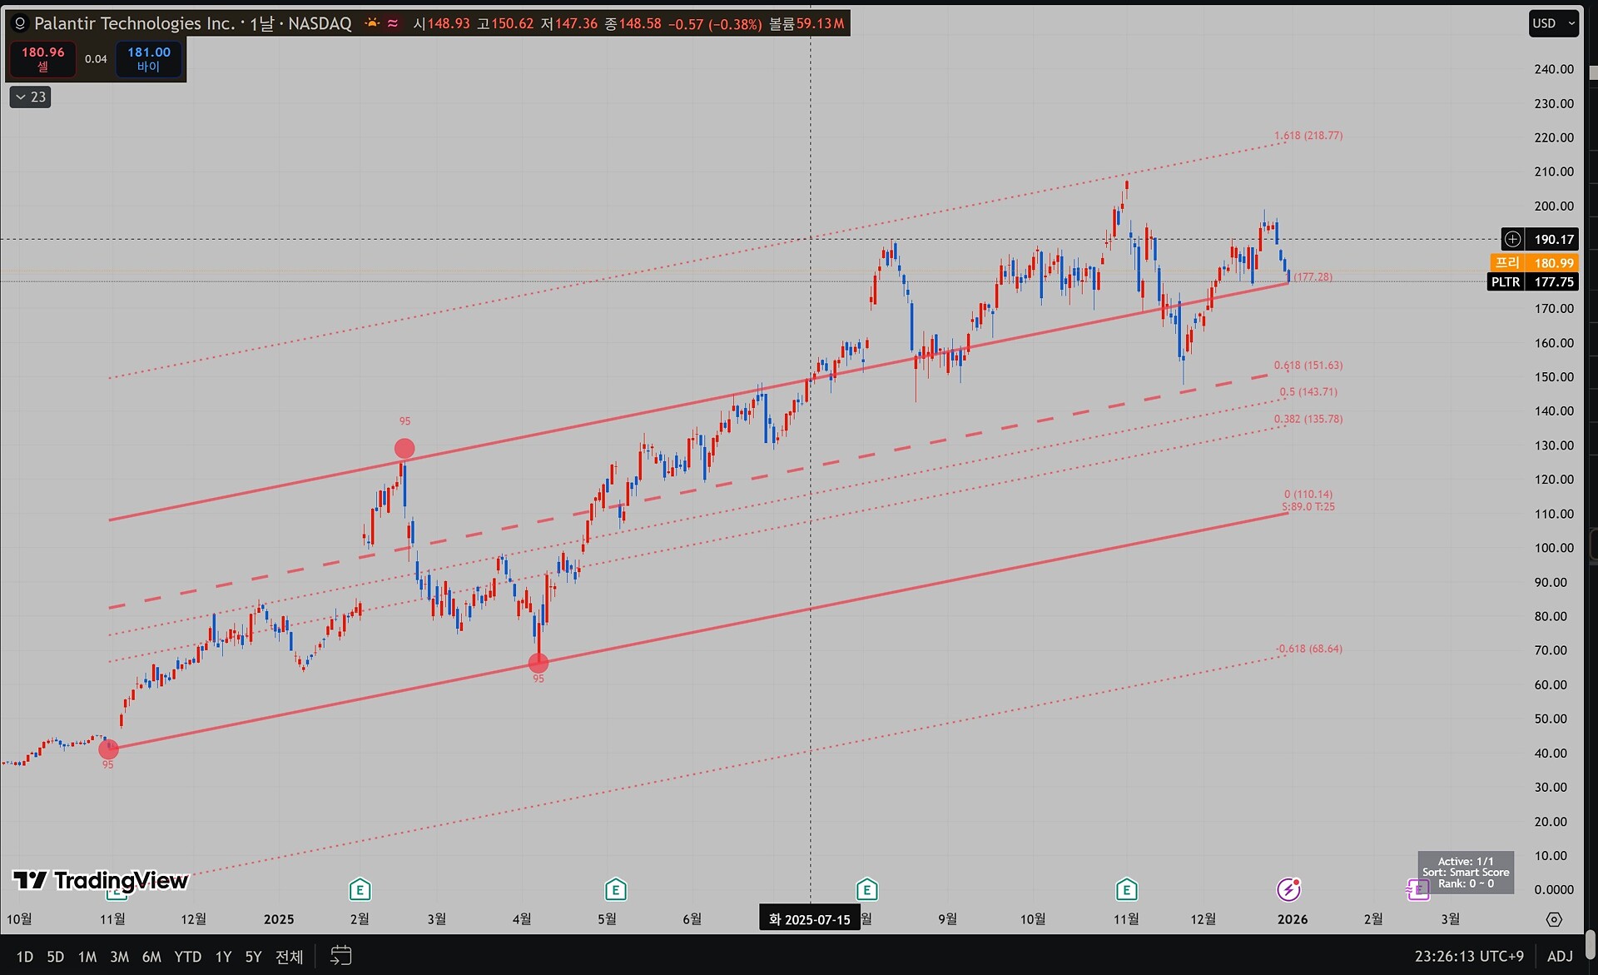Click the vertical scrollbar thumb
The image size is (1598, 975).
1591,943
